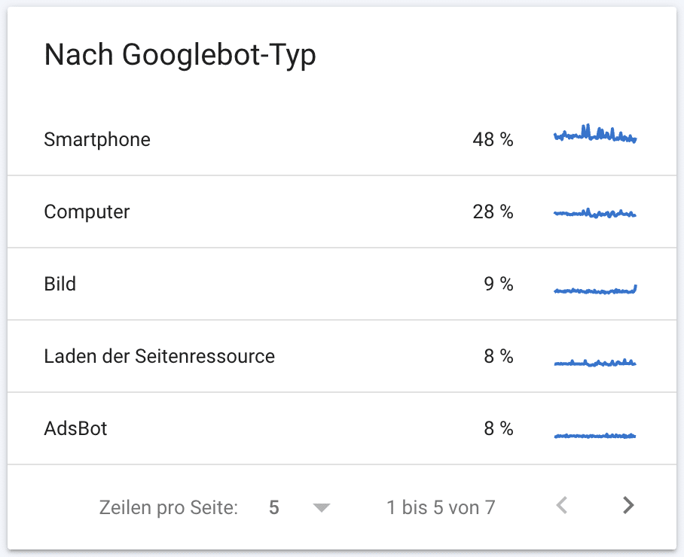Click the Laden der Seitenressource label
This screenshot has width=684, height=557.
pyautogui.click(x=160, y=356)
